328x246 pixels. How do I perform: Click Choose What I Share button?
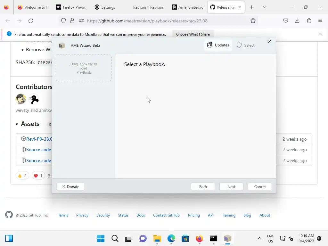click(x=193, y=34)
